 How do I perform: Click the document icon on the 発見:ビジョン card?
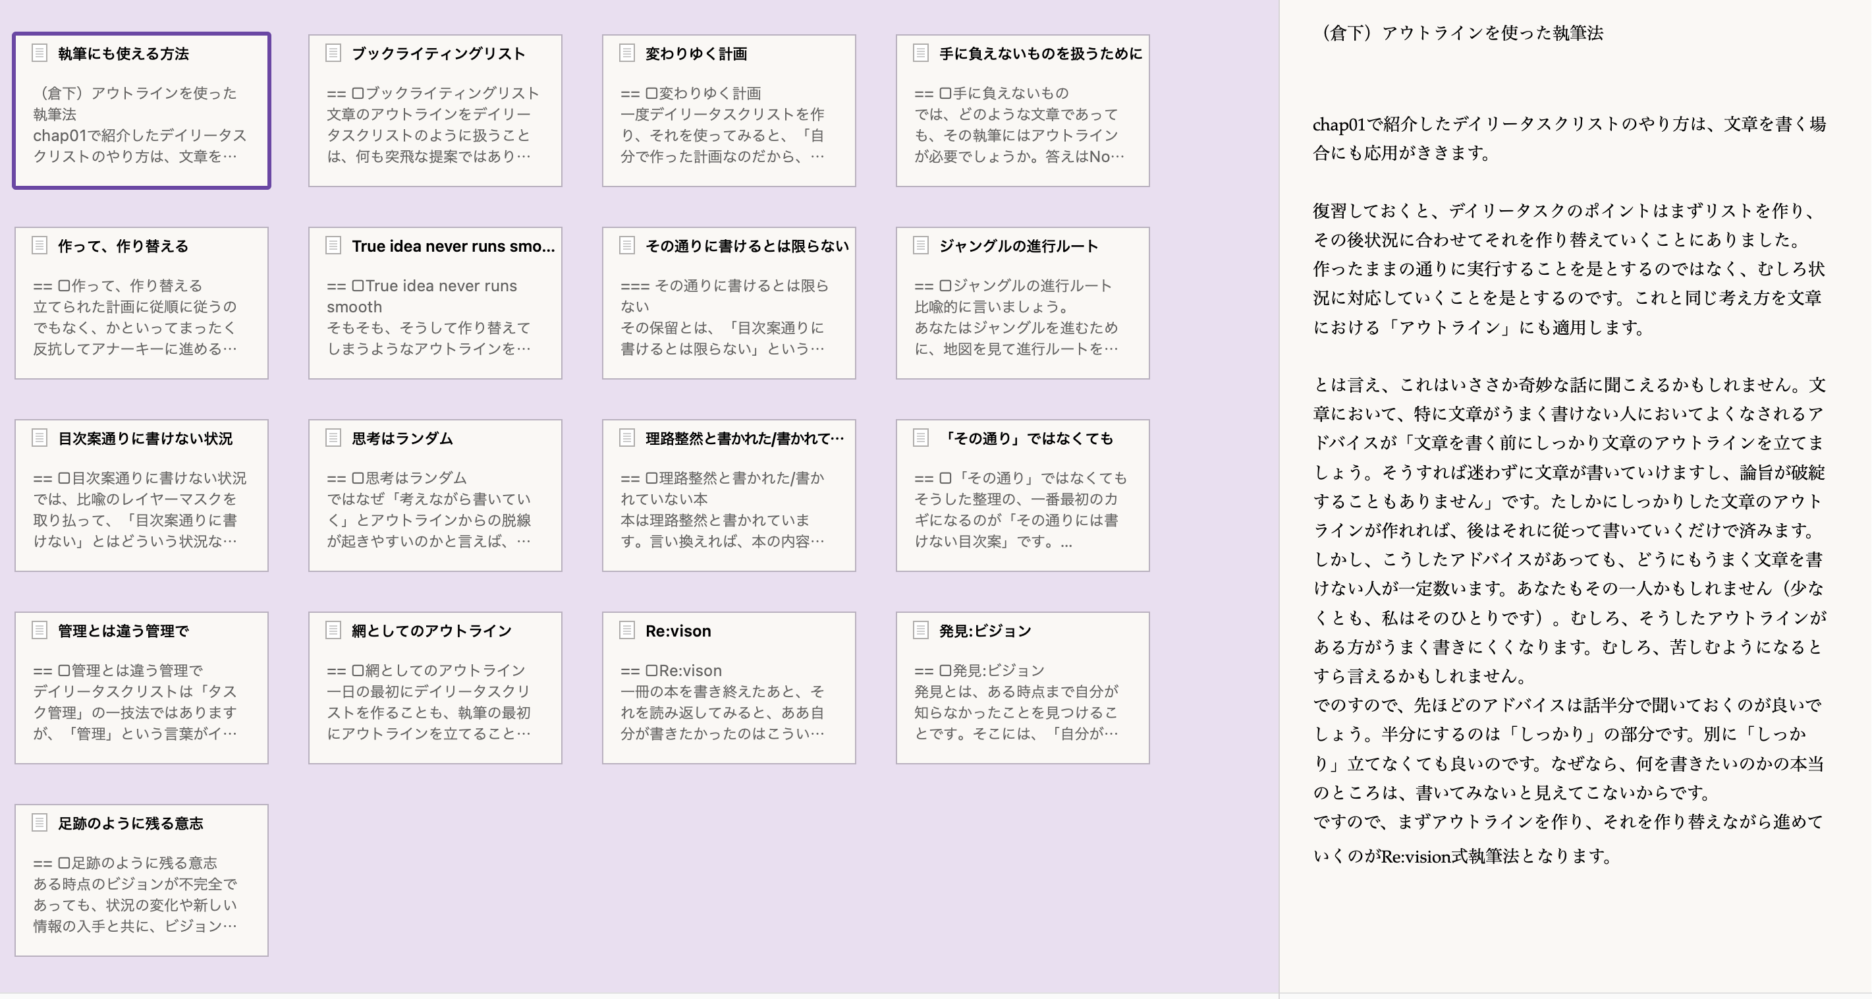click(922, 631)
